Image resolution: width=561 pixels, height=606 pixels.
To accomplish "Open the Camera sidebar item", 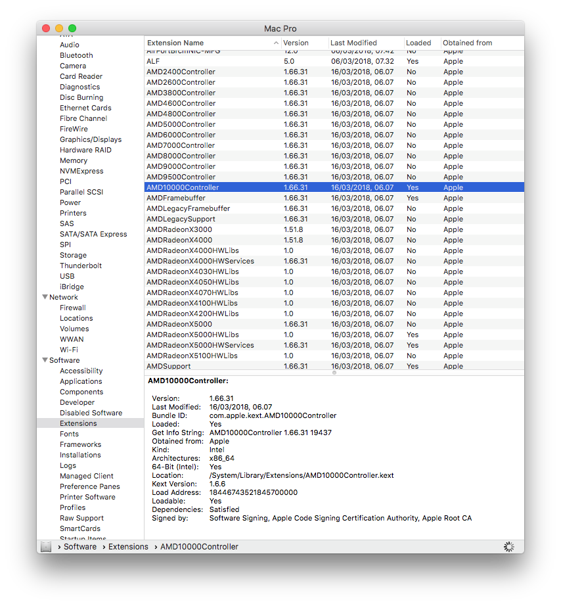I will [x=73, y=66].
